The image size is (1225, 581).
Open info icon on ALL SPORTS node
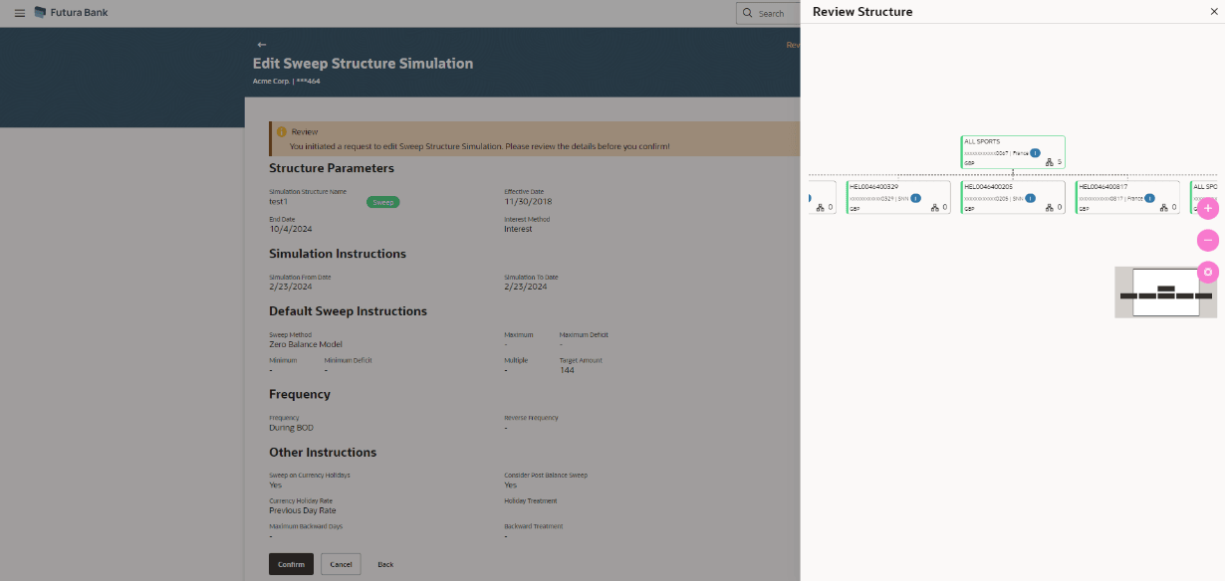1035,153
